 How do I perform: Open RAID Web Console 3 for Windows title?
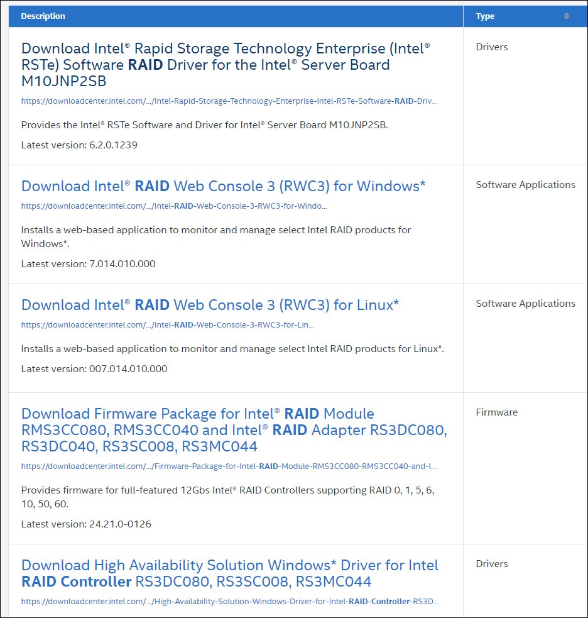[x=223, y=186]
